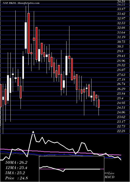Click the 33.42 price axis label
The height and width of the screenshot is (182, 130).
[x=121, y=14]
